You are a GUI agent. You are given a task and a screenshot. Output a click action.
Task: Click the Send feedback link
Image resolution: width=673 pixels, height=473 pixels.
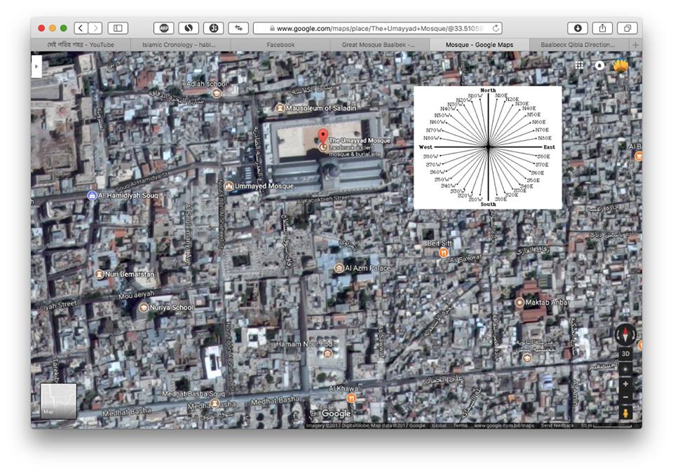click(557, 426)
